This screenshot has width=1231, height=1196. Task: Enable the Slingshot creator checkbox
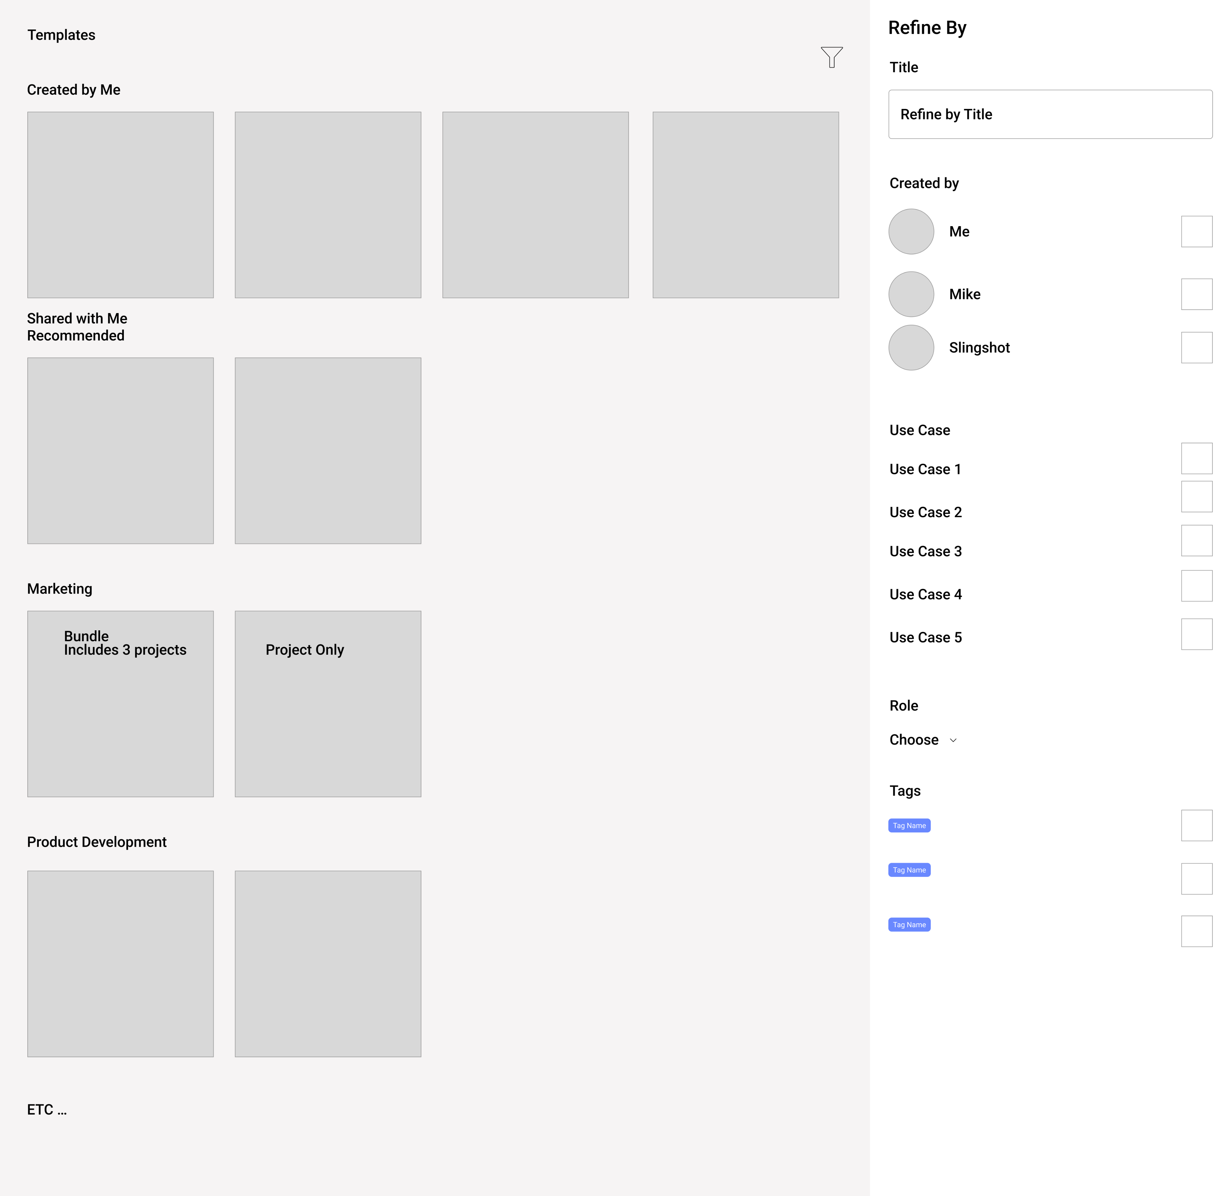(x=1196, y=348)
